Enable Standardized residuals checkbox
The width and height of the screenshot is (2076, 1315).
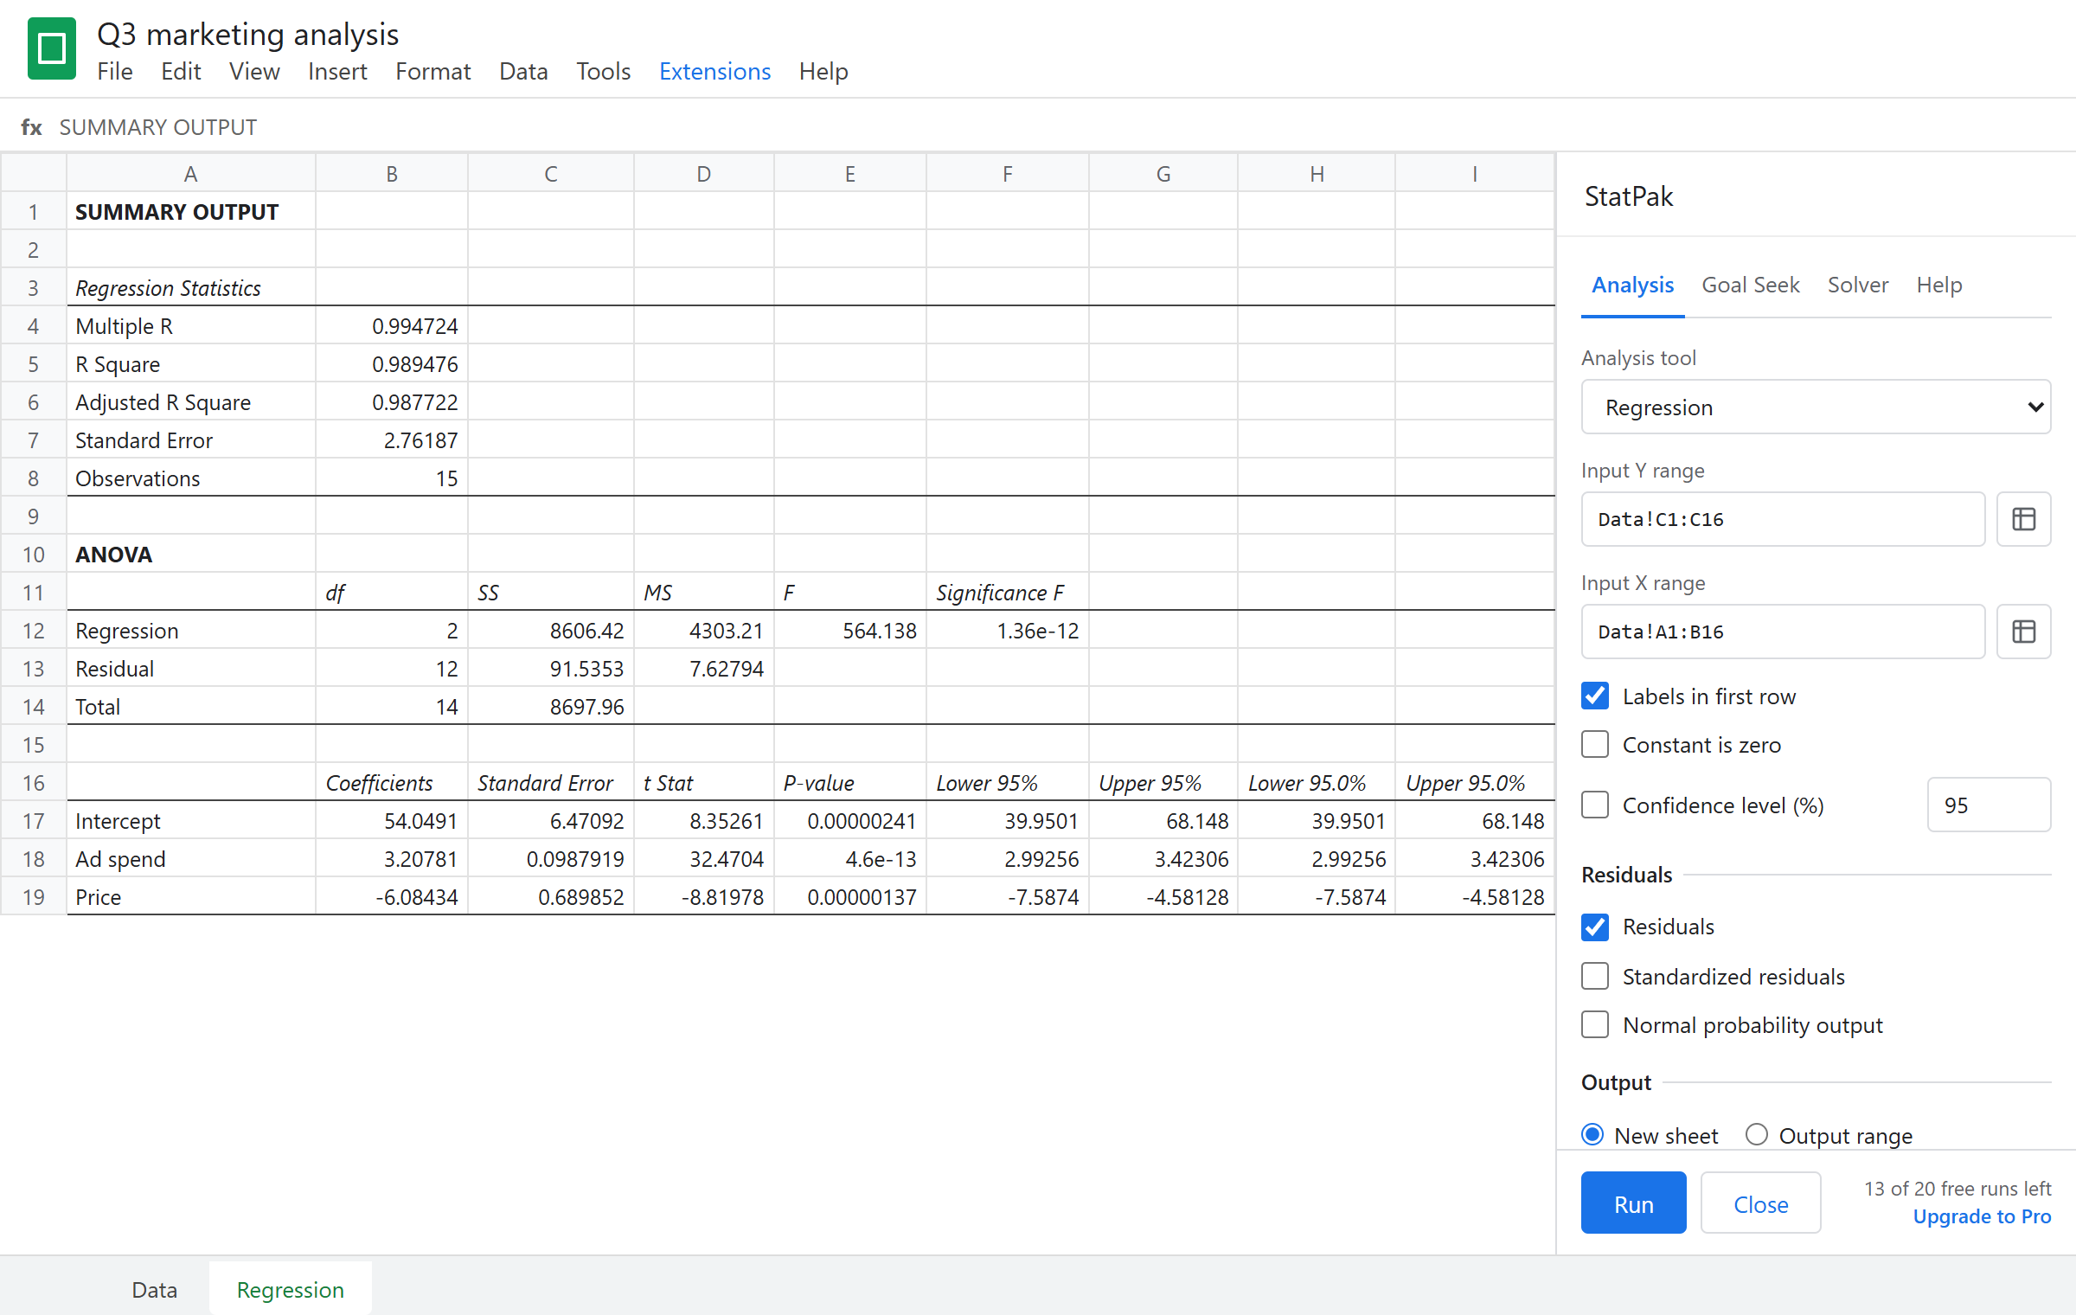pyautogui.click(x=1595, y=977)
